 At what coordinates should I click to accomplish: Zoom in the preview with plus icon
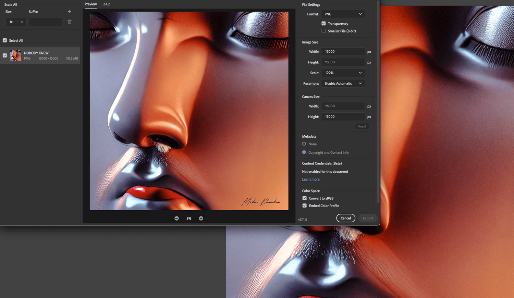point(201,219)
